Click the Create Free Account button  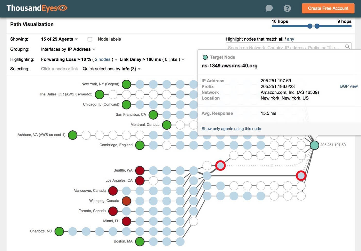(x=328, y=8)
